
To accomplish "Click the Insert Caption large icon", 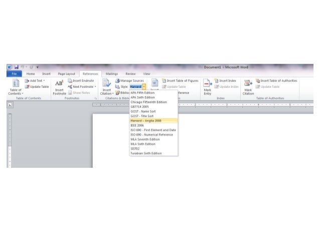I will 154,83.
